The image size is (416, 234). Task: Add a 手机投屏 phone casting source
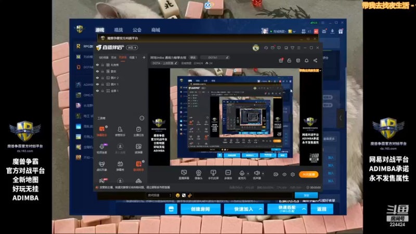(x=213, y=175)
